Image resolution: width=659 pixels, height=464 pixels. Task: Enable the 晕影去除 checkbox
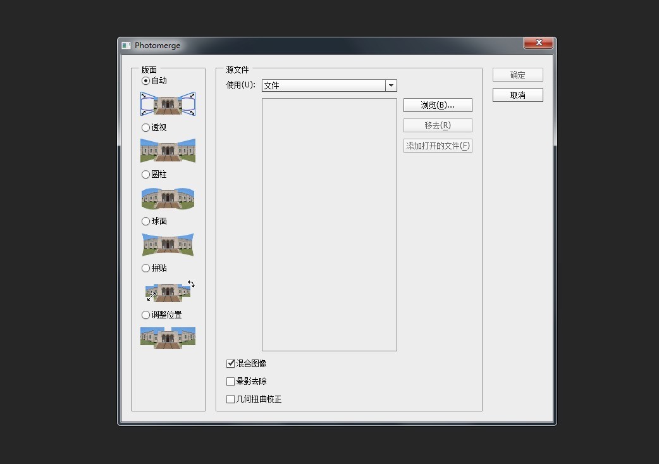(230, 382)
